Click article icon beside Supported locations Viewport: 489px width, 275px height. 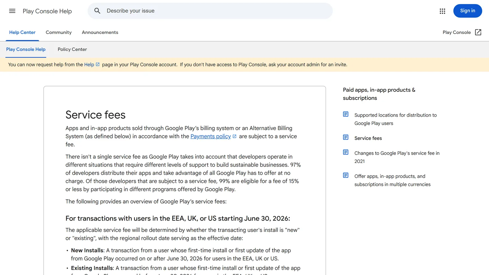(x=346, y=114)
